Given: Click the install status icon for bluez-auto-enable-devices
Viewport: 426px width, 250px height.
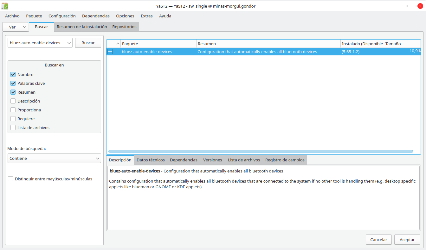Looking at the screenshot, I should point(110,52).
